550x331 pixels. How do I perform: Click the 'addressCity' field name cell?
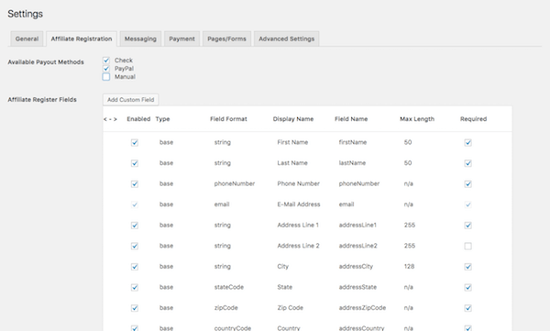tap(356, 267)
